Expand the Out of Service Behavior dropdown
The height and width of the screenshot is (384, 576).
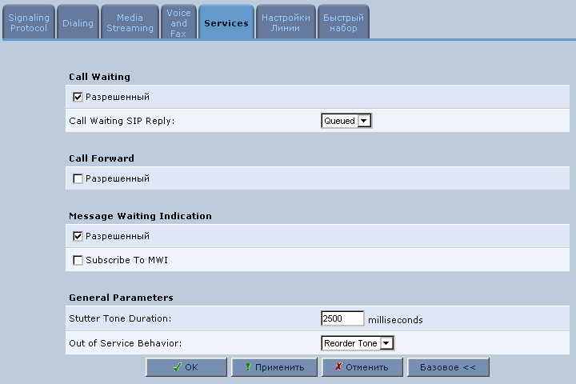tap(357, 343)
